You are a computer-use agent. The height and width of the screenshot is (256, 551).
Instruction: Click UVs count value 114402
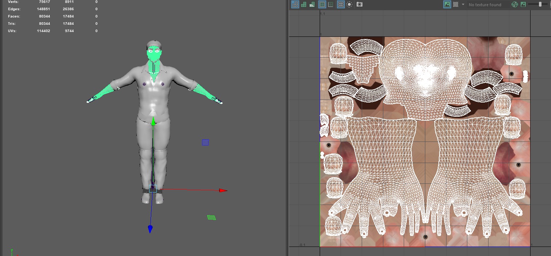click(43, 31)
